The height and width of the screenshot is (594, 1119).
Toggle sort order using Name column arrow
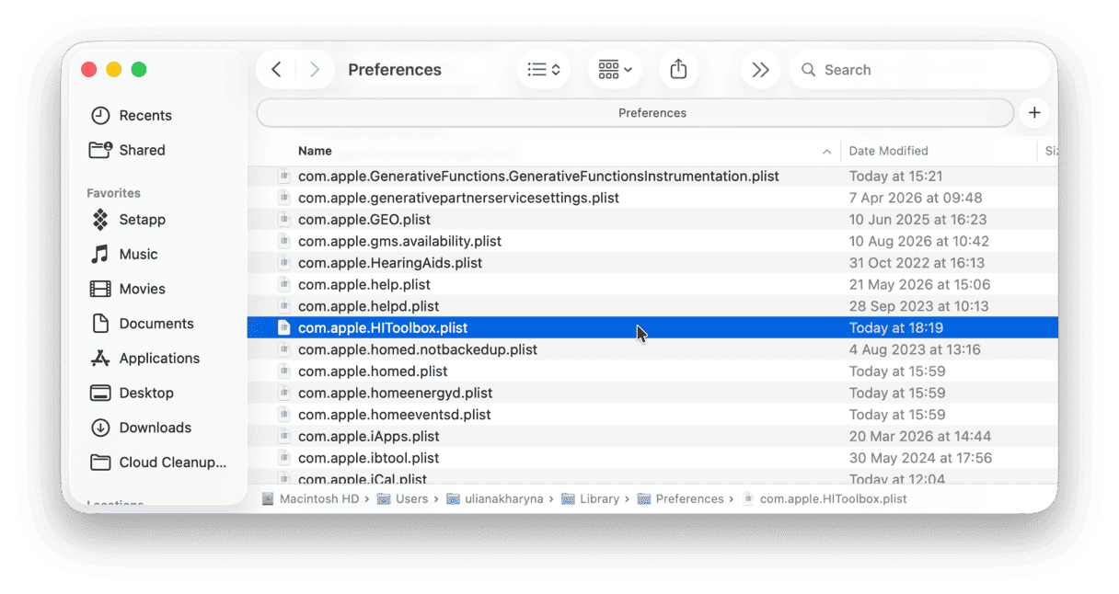coord(826,152)
